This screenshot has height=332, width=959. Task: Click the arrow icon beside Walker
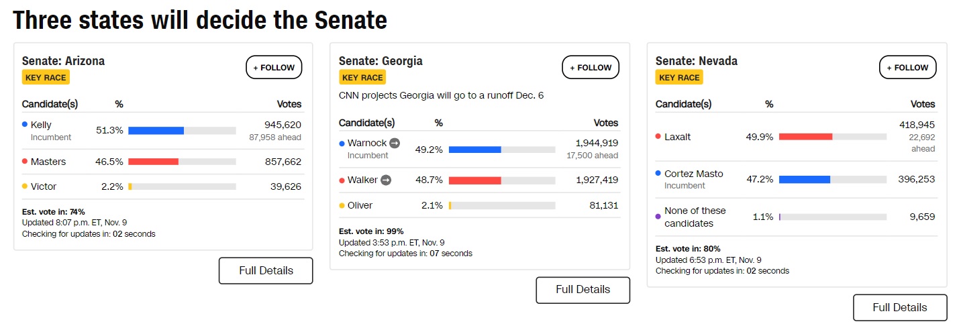click(x=386, y=180)
